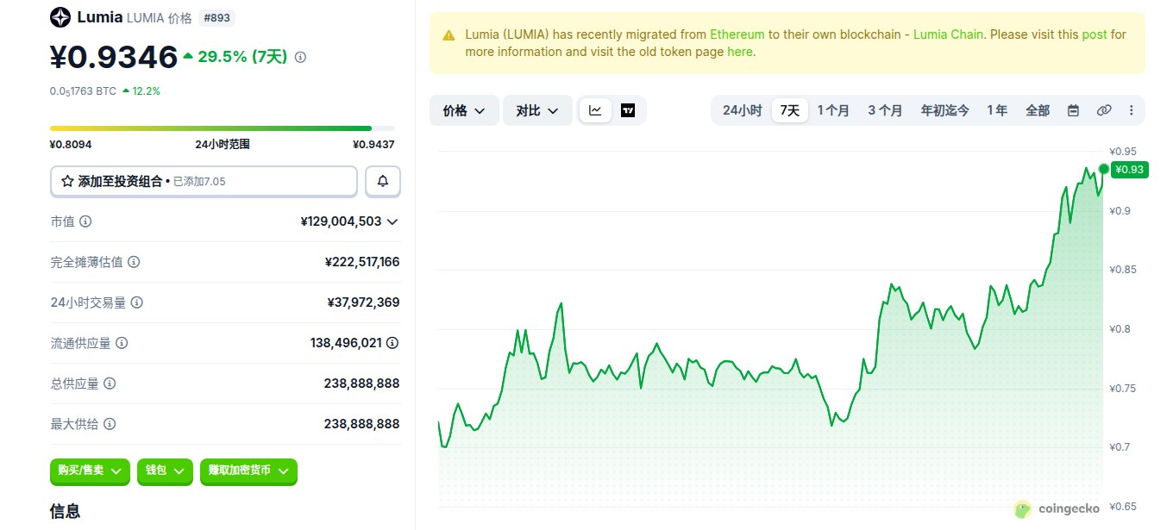Viewport: 1173px width, 530px height.
Task: Expand the 市值 value chevron
Action: click(x=392, y=221)
